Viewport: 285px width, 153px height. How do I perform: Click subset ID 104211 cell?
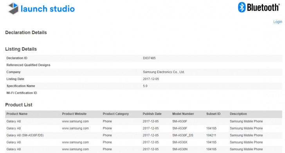(211, 135)
